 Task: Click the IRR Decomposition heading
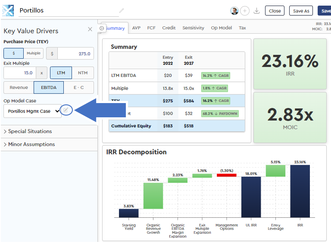click(x=136, y=152)
